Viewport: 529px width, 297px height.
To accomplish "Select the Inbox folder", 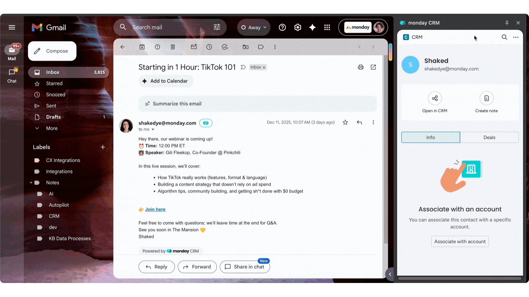I will 69,72.
